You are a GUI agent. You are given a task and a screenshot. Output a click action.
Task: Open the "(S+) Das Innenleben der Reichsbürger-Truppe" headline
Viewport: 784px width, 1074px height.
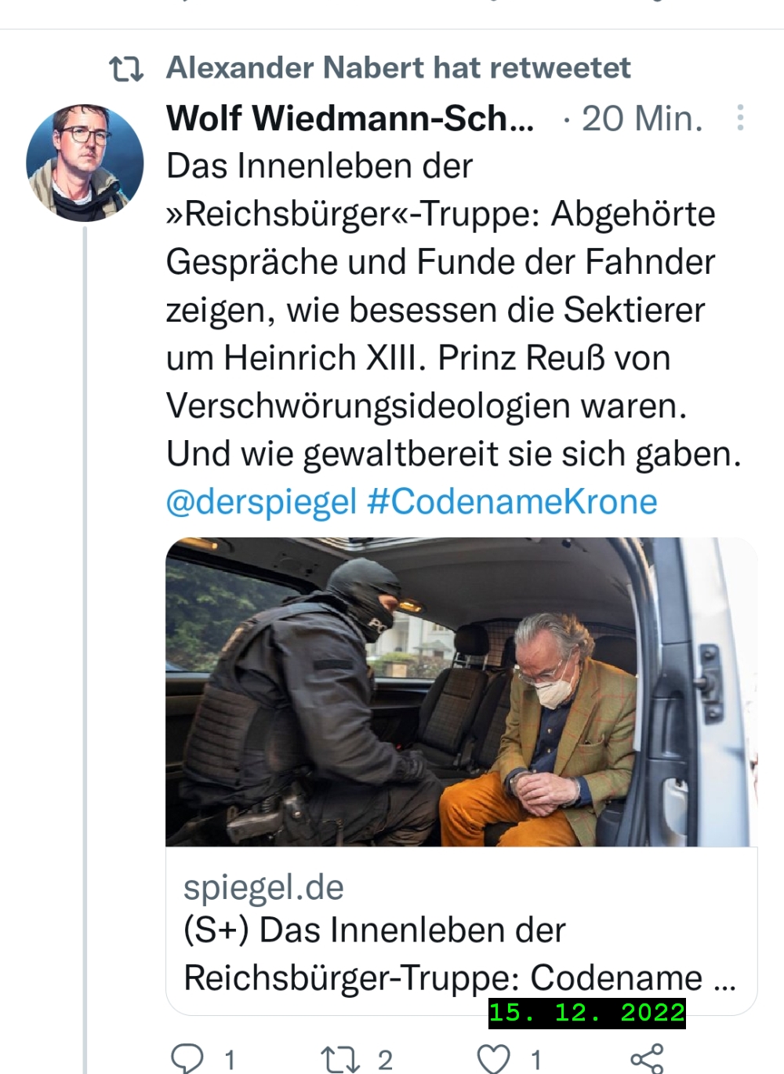459,954
